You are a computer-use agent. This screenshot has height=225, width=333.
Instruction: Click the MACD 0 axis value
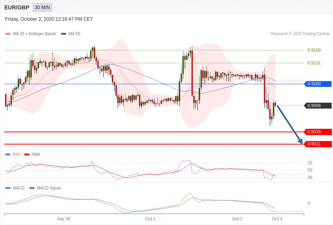[x=309, y=203]
